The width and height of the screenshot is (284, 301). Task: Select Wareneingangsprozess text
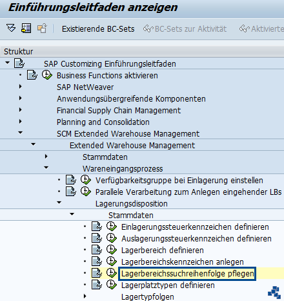coord(123,169)
